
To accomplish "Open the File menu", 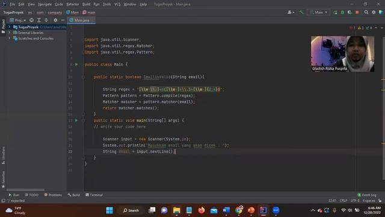I will 12,4.
